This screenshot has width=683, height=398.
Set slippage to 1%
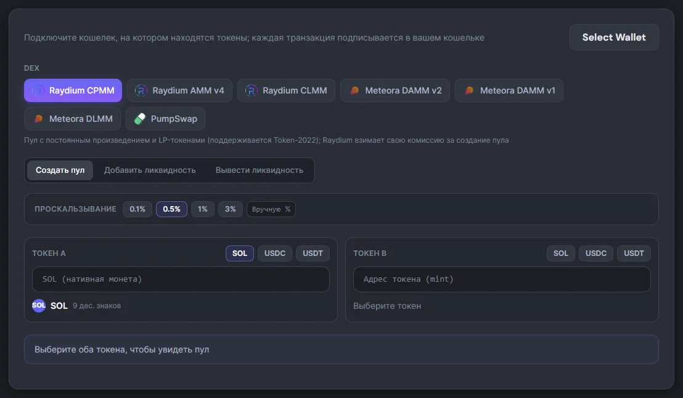coord(203,209)
